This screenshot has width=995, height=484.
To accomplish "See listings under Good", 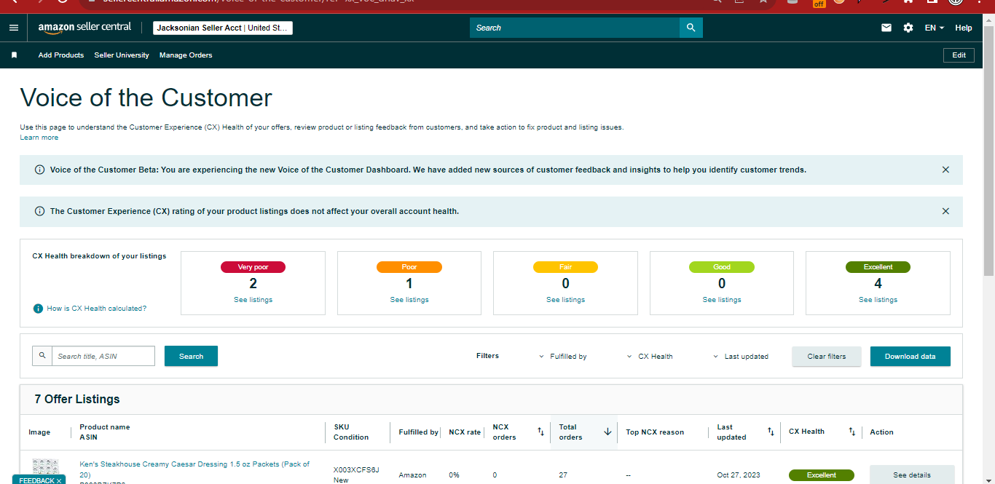I will coord(722,300).
